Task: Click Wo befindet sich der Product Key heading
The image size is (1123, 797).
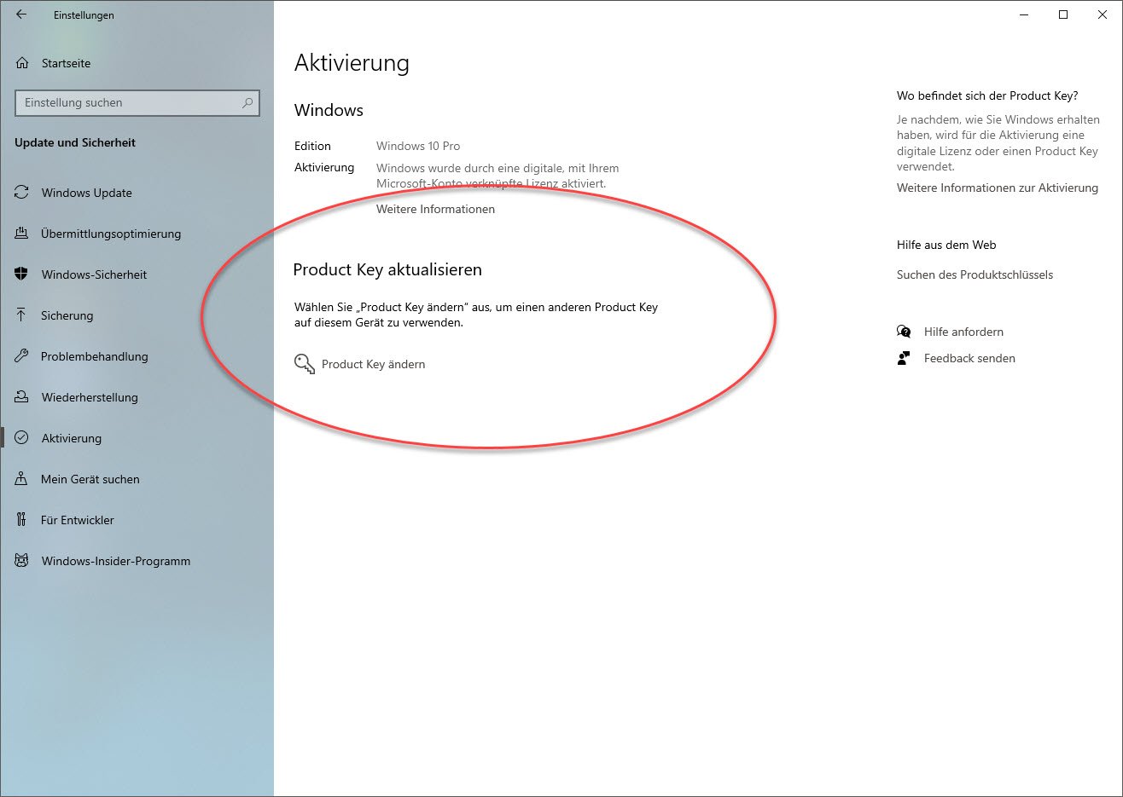Action: pyautogui.click(x=987, y=95)
